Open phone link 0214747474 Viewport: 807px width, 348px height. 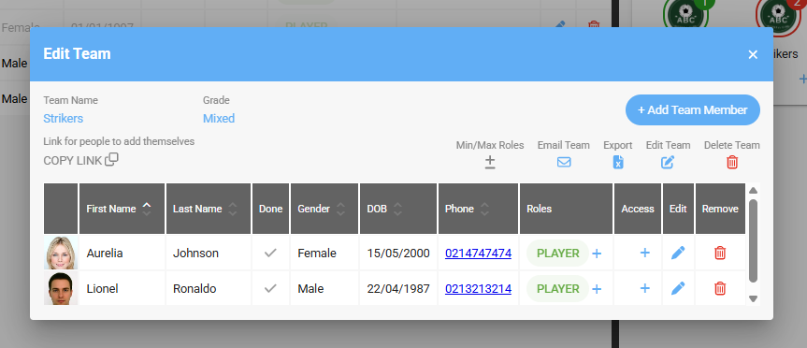coord(478,253)
